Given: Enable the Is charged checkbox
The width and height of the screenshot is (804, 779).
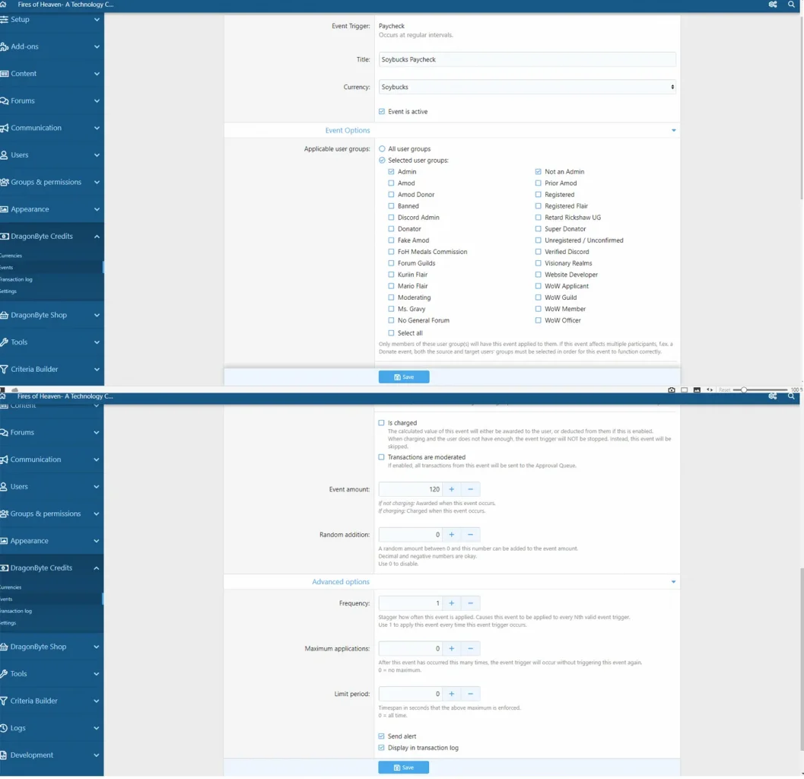Looking at the screenshot, I should tap(382, 423).
